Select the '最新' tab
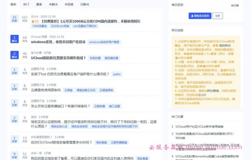This screenshot has height=160, width=251. [14, 5]
